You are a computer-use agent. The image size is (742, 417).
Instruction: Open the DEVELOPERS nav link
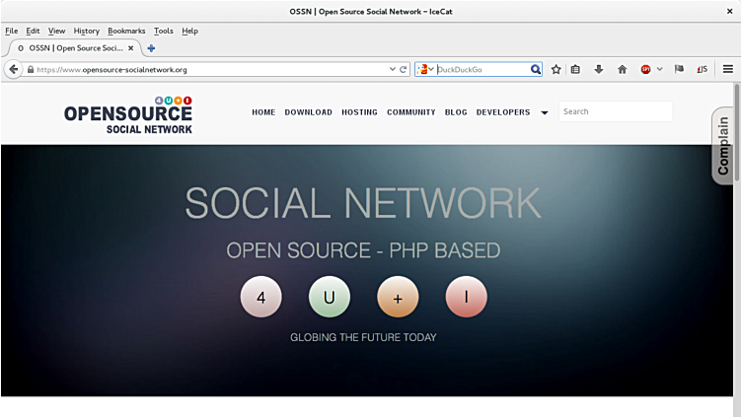503,112
